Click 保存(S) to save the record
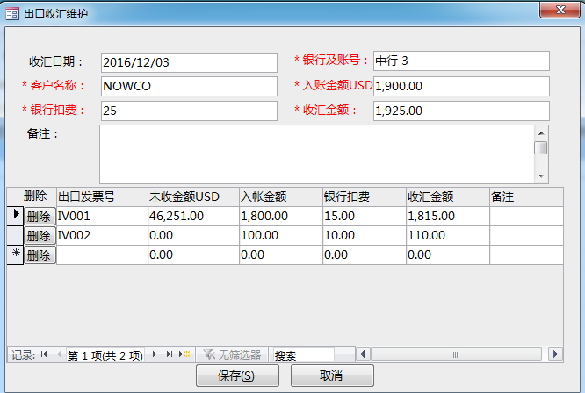 [236, 375]
